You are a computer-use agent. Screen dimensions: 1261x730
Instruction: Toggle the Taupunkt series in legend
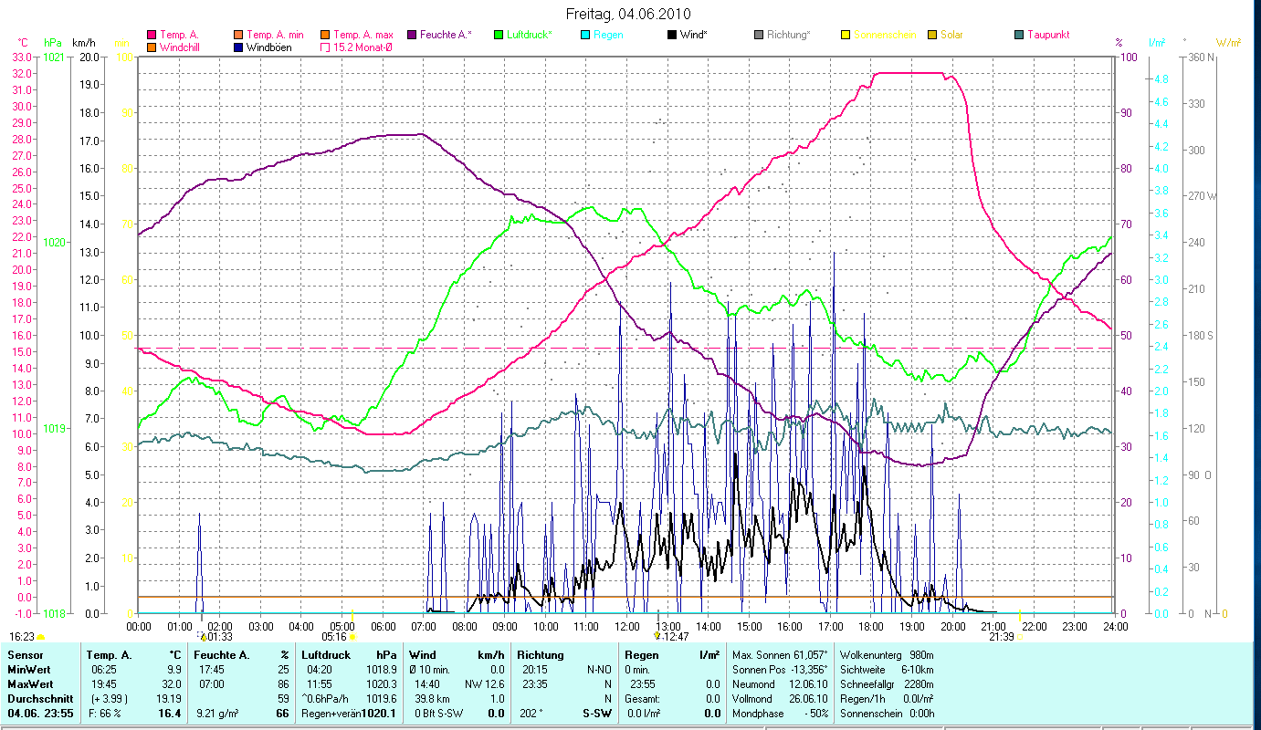tap(1047, 35)
